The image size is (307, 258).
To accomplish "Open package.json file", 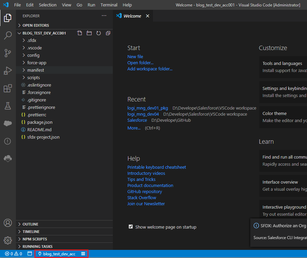I will (64, 122).
